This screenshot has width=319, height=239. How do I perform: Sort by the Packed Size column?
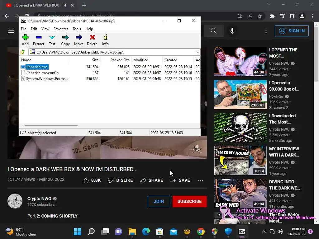click(x=116, y=60)
